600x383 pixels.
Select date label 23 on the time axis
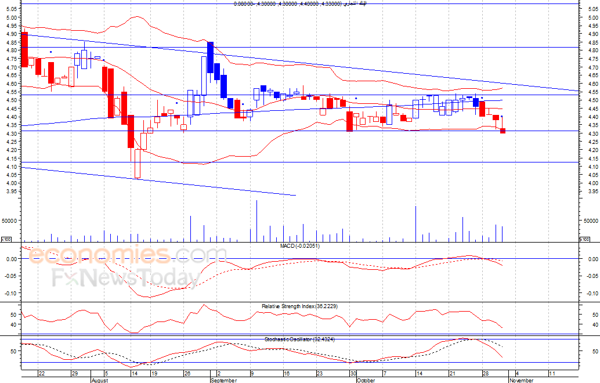(320, 374)
